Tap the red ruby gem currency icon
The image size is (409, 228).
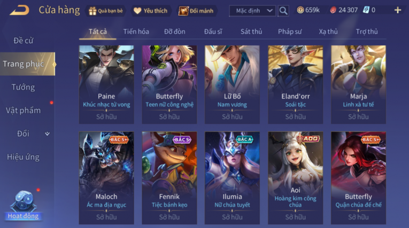click(333, 10)
